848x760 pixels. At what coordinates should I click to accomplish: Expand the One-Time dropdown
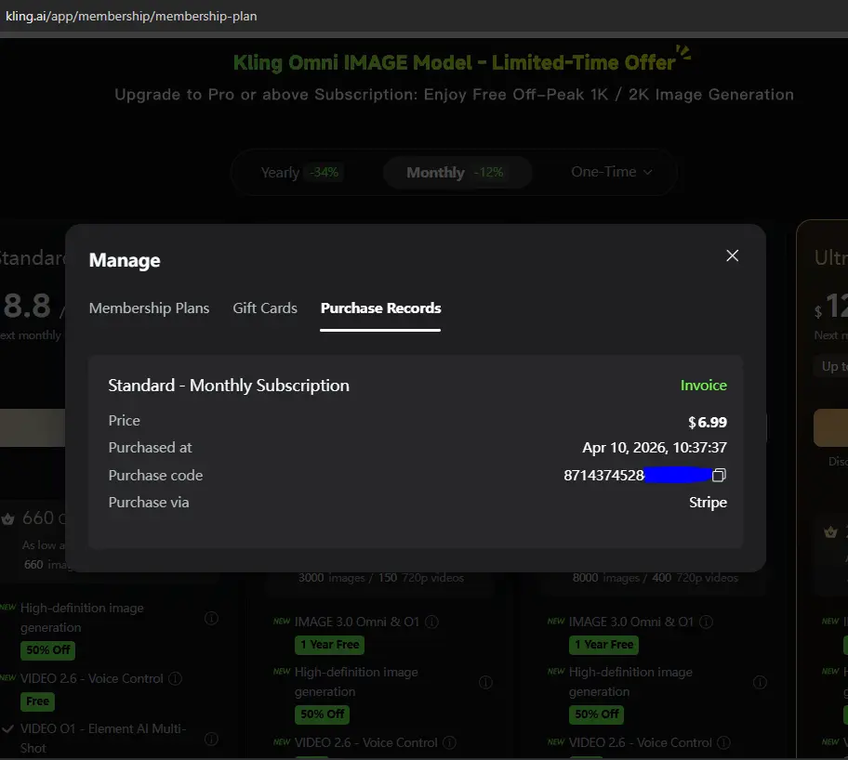click(612, 172)
